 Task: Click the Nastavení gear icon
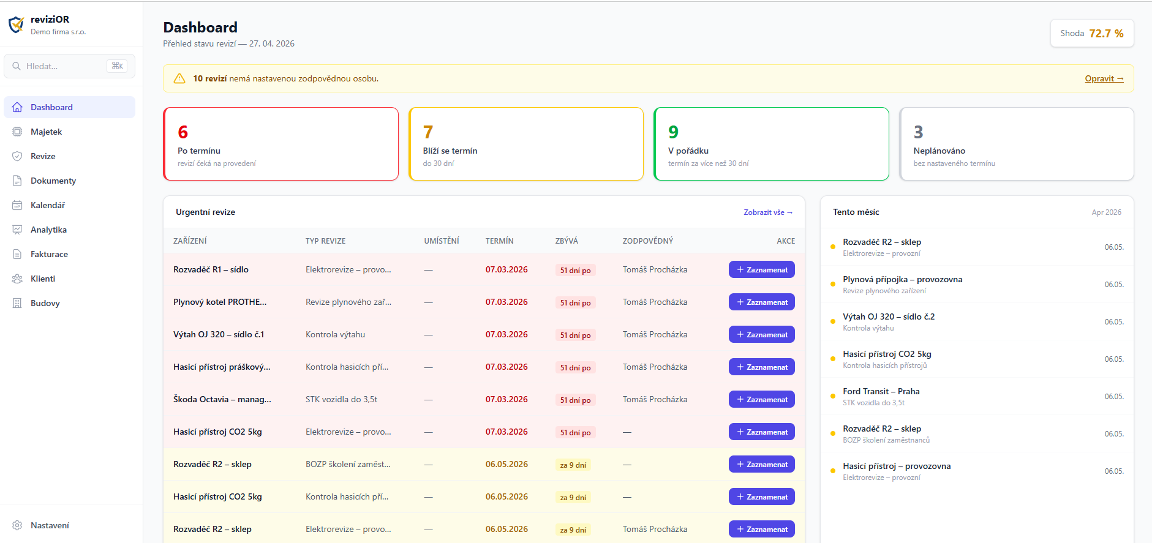(x=17, y=525)
